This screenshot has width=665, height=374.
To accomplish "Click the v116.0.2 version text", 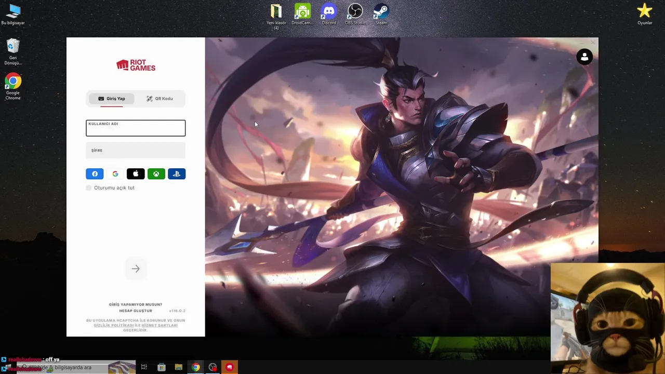I will click(x=177, y=311).
